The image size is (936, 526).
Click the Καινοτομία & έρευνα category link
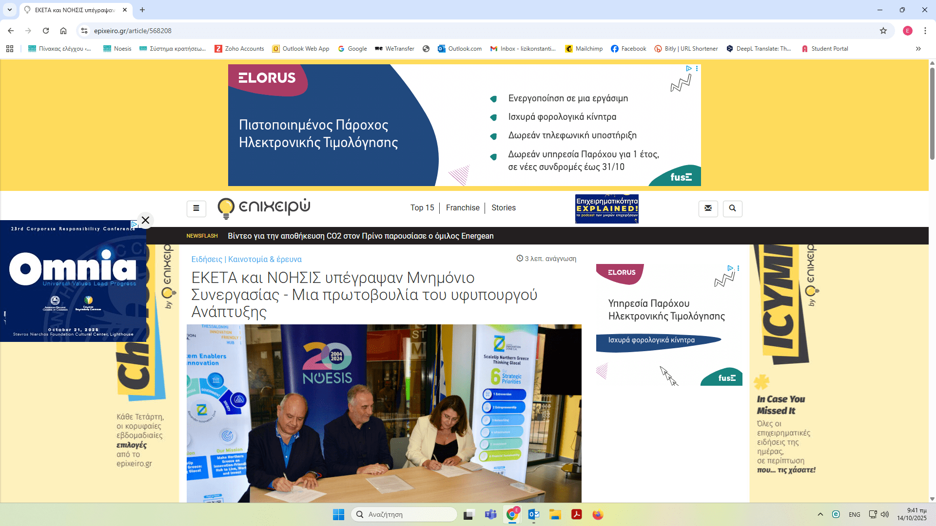[x=265, y=260]
